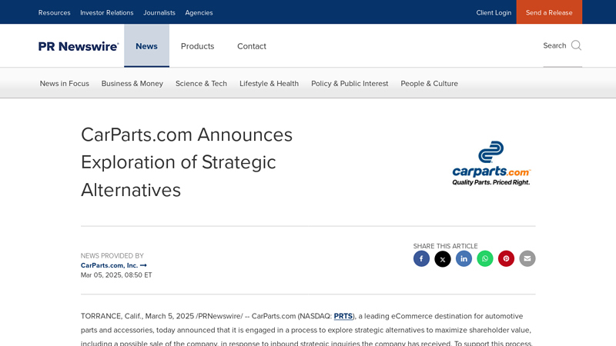The height and width of the screenshot is (346, 616).
Task: Click Client Login
Action: [x=494, y=12]
